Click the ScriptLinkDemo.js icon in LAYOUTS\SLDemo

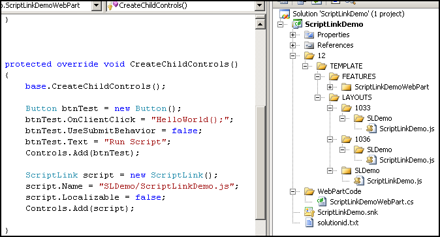tap(359, 181)
